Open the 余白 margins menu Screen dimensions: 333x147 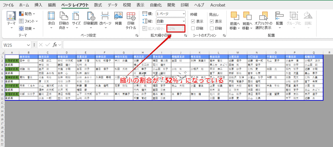coord(51,20)
